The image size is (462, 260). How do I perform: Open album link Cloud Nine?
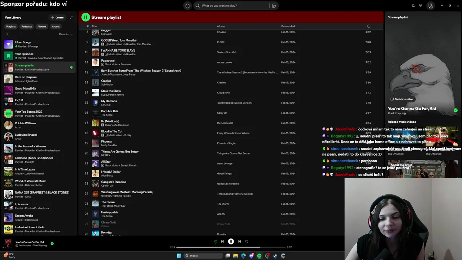tap(223, 93)
